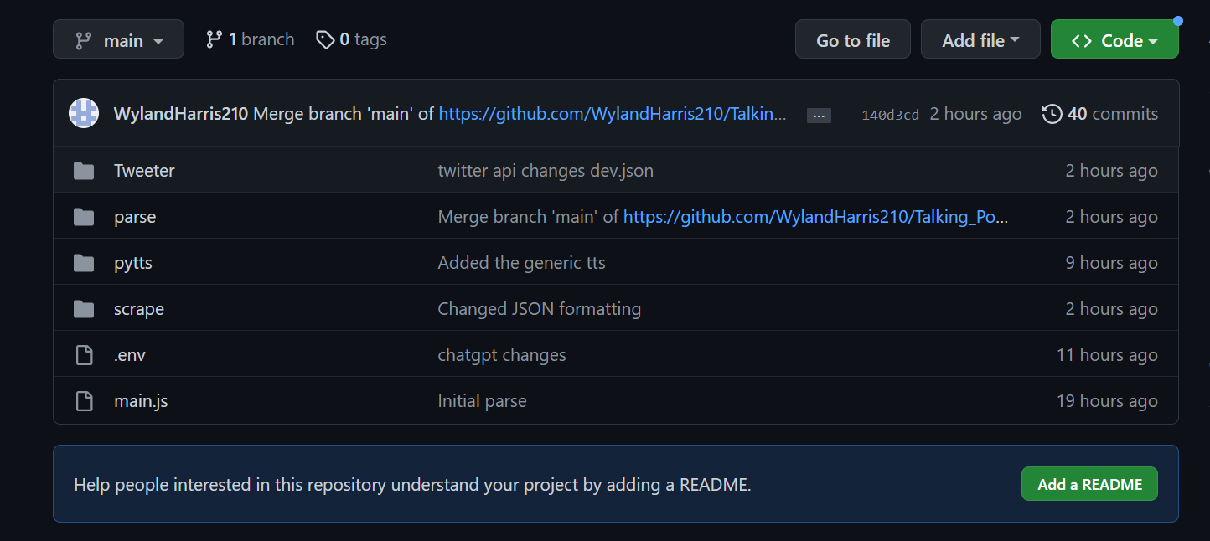Click the Go to file button

point(853,39)
